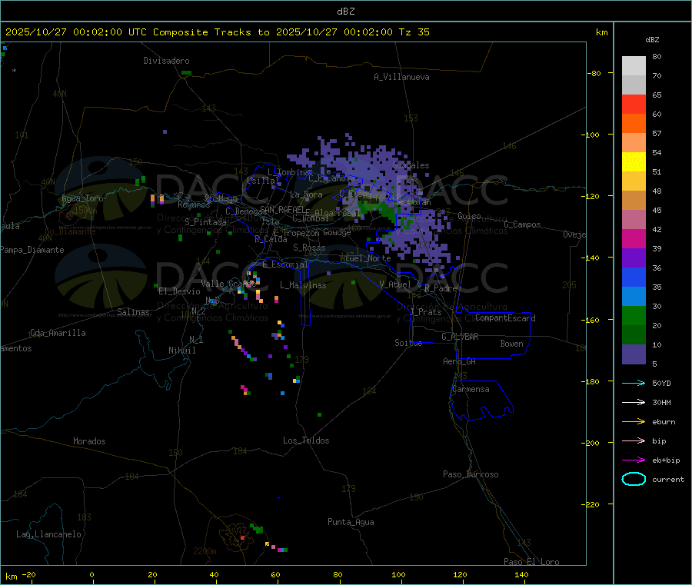Click the Soitue map label
The image size is (692, 585).
[x=408, y=343]
